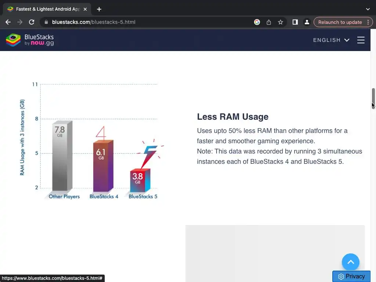Click the Google icon in address bar
Image resolution: width=376 pixels, height=282 pixels.
pos(257,22)
